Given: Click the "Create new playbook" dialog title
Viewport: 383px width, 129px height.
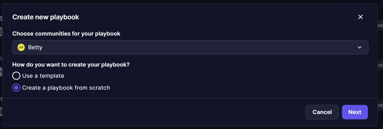Looking at the screenshot, I should point(46,17).
